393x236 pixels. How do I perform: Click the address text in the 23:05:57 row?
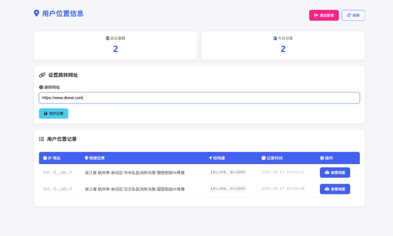click(135, 173)
